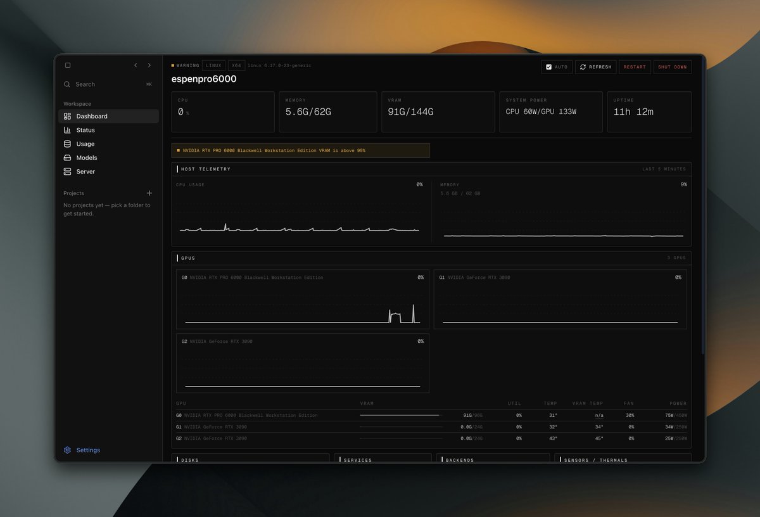Click the G2 VRAM usage bar

(401, 438)
